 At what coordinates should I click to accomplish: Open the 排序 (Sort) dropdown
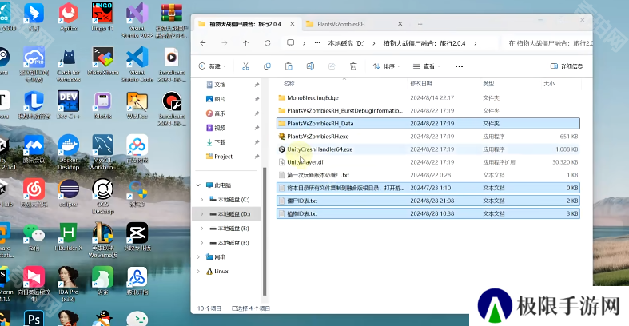click(x=387, y=66)
